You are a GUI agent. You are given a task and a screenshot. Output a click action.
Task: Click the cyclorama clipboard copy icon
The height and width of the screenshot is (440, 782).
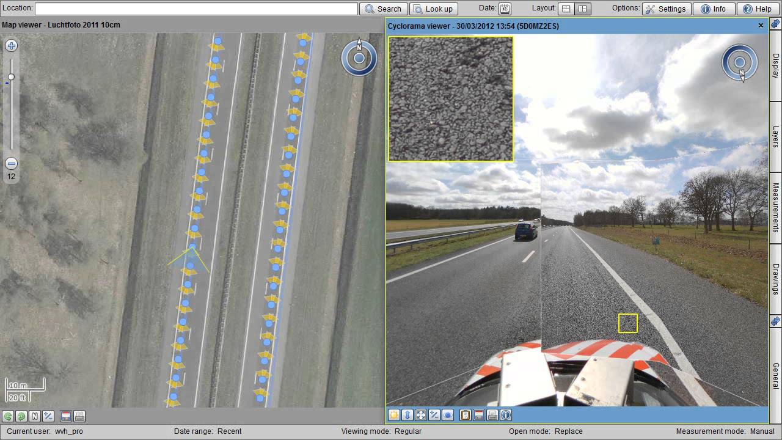pyautogui.click(x=466, y=415)
